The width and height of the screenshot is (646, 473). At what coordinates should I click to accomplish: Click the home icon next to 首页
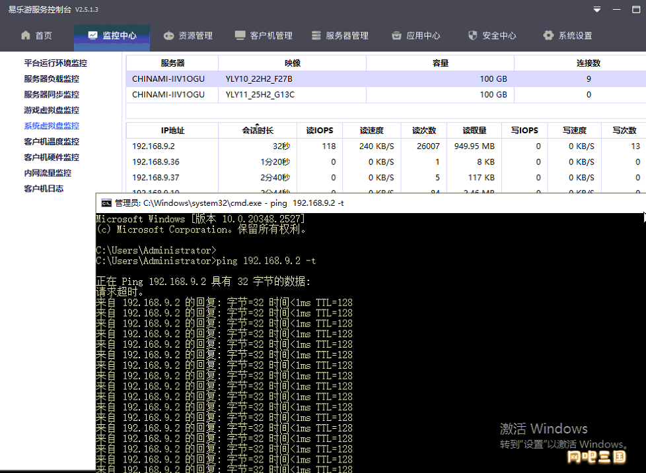26,36
